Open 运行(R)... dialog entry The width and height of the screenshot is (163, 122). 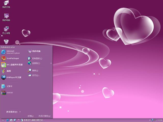(35, 75)
